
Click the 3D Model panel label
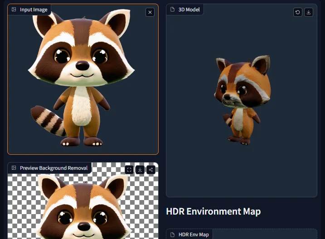tap(189, 10)
